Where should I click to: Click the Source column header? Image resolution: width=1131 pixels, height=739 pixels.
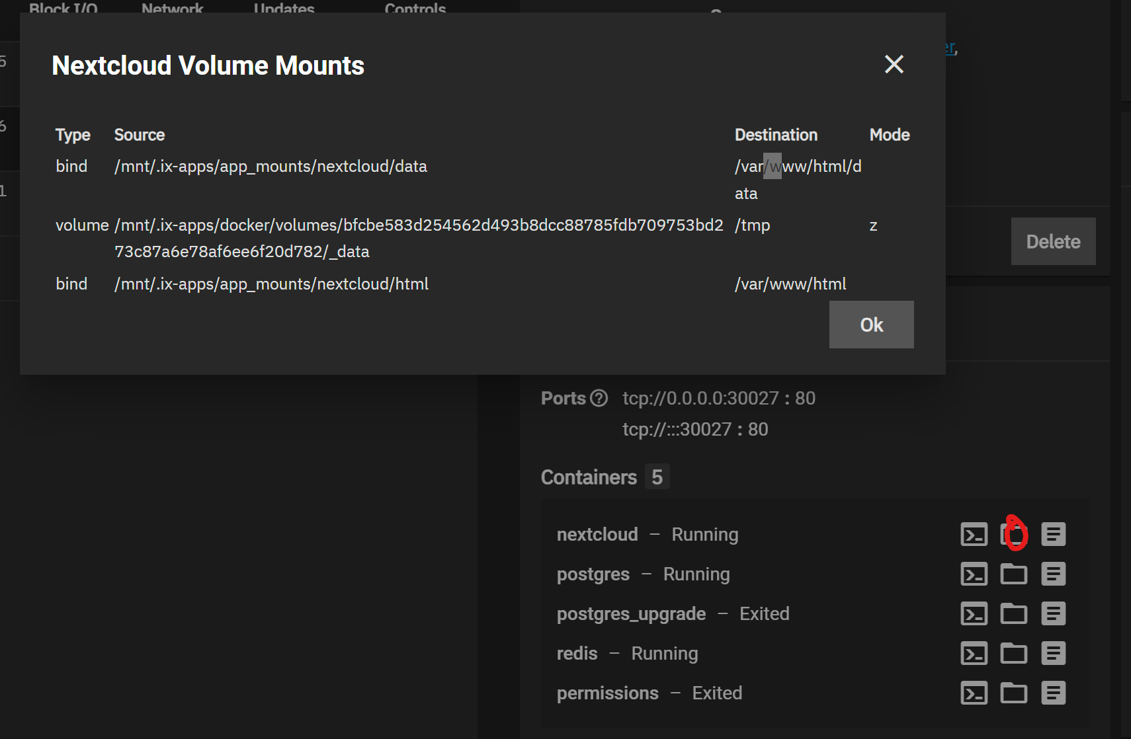(x=140, y=135)
